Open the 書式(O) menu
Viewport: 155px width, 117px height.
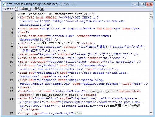39,9
